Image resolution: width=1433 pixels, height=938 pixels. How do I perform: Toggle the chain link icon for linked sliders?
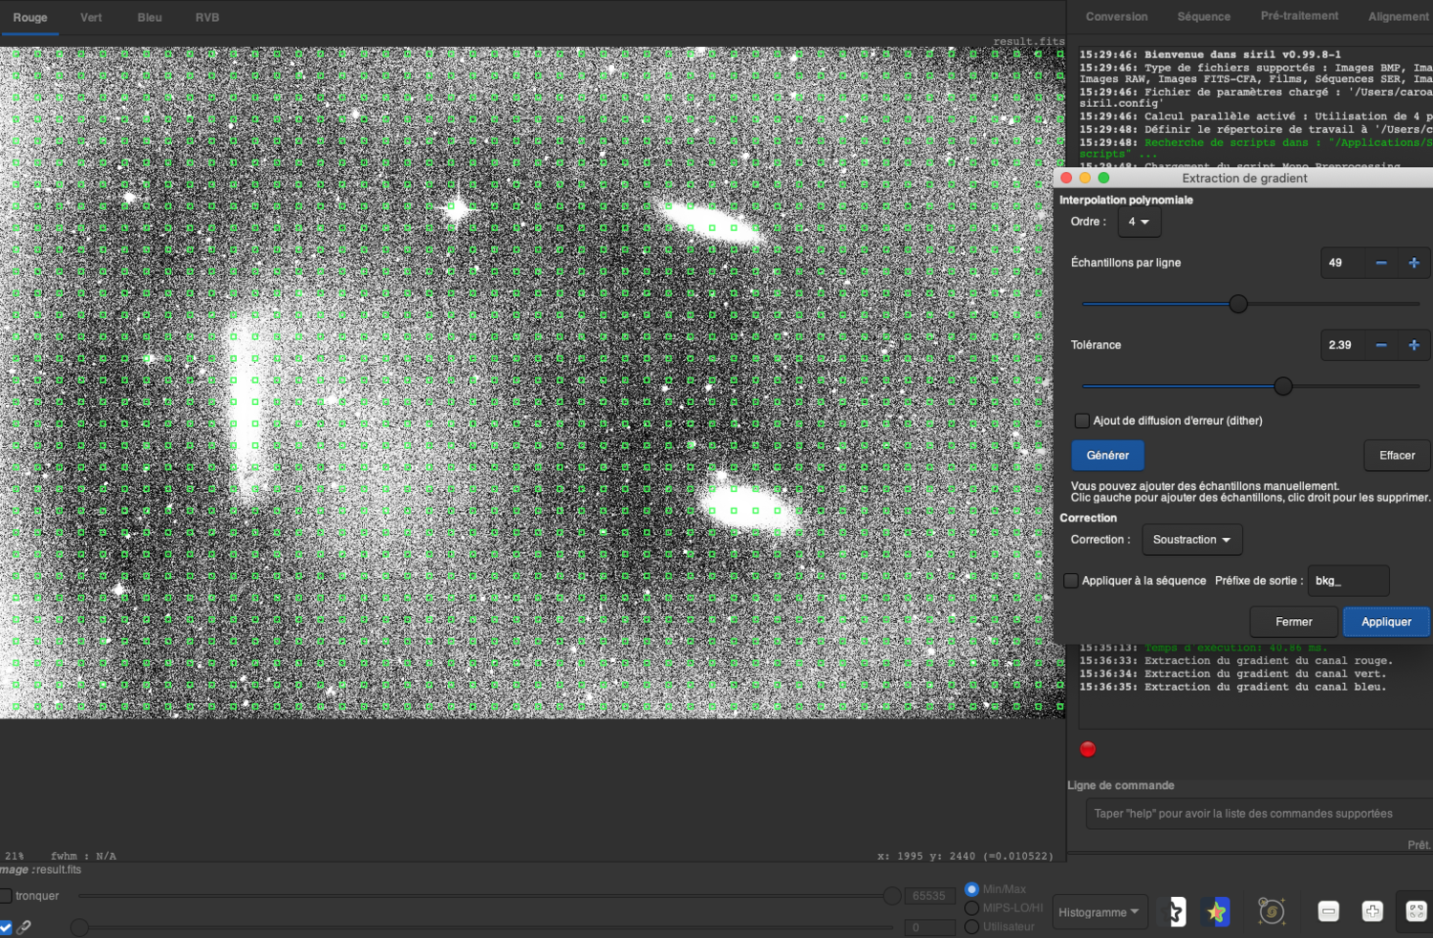coord(24,926)
